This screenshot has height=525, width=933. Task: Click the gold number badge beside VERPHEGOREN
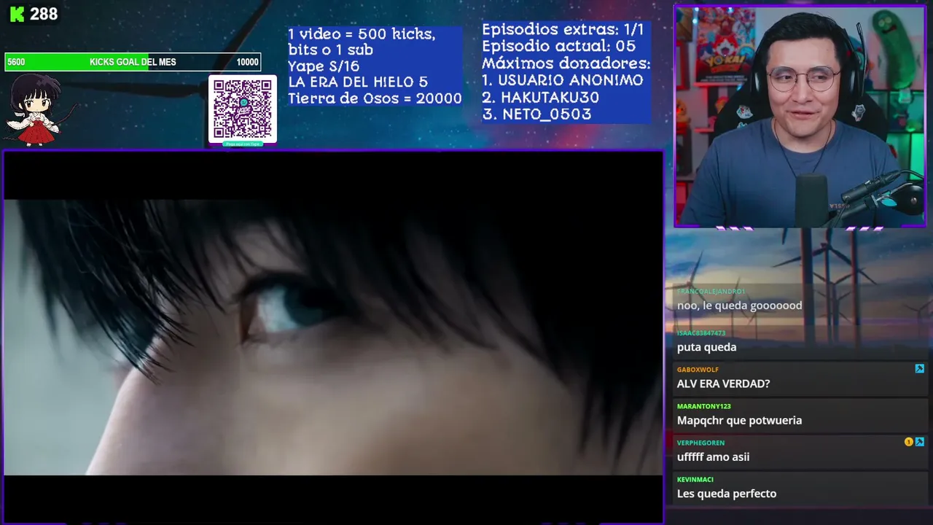tap(908, 442)
